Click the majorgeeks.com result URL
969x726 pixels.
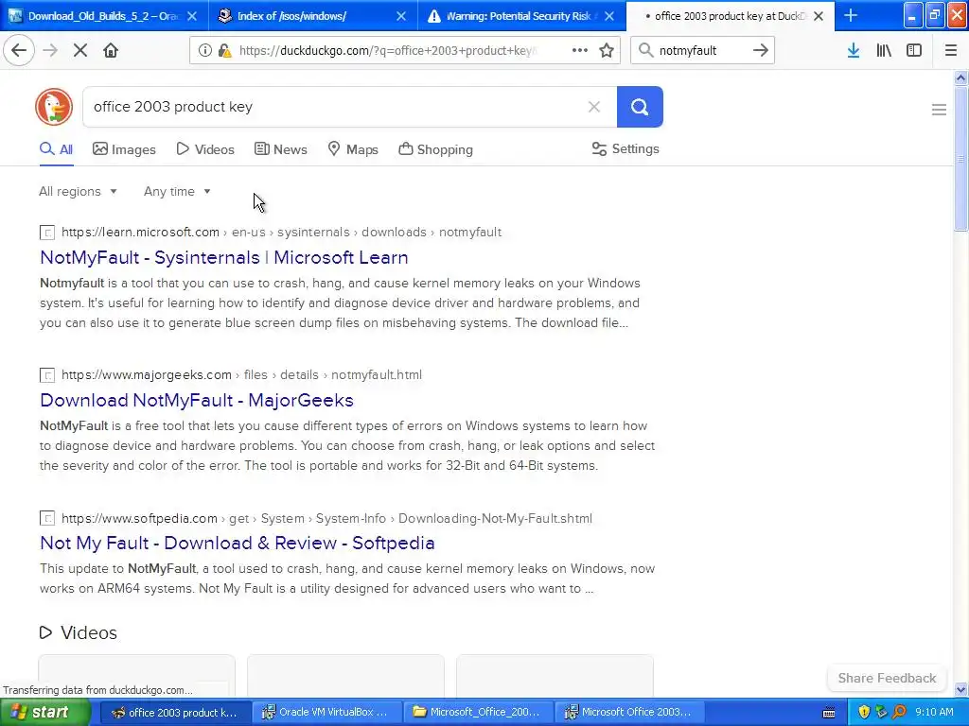pyautogui.click(x=241, y=374)
